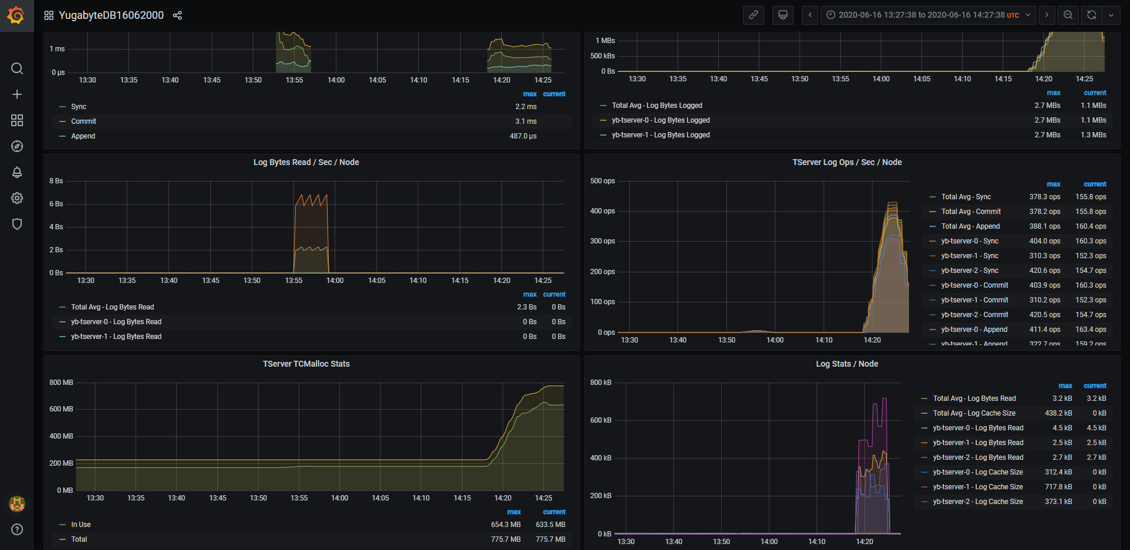Click the cycle view mode monitor icon
1130x550 pixels.
(x=782, y=15)
